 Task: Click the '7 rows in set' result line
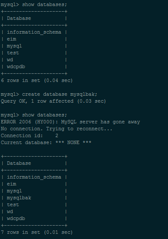pyautogui.click(x=37, y=232)
